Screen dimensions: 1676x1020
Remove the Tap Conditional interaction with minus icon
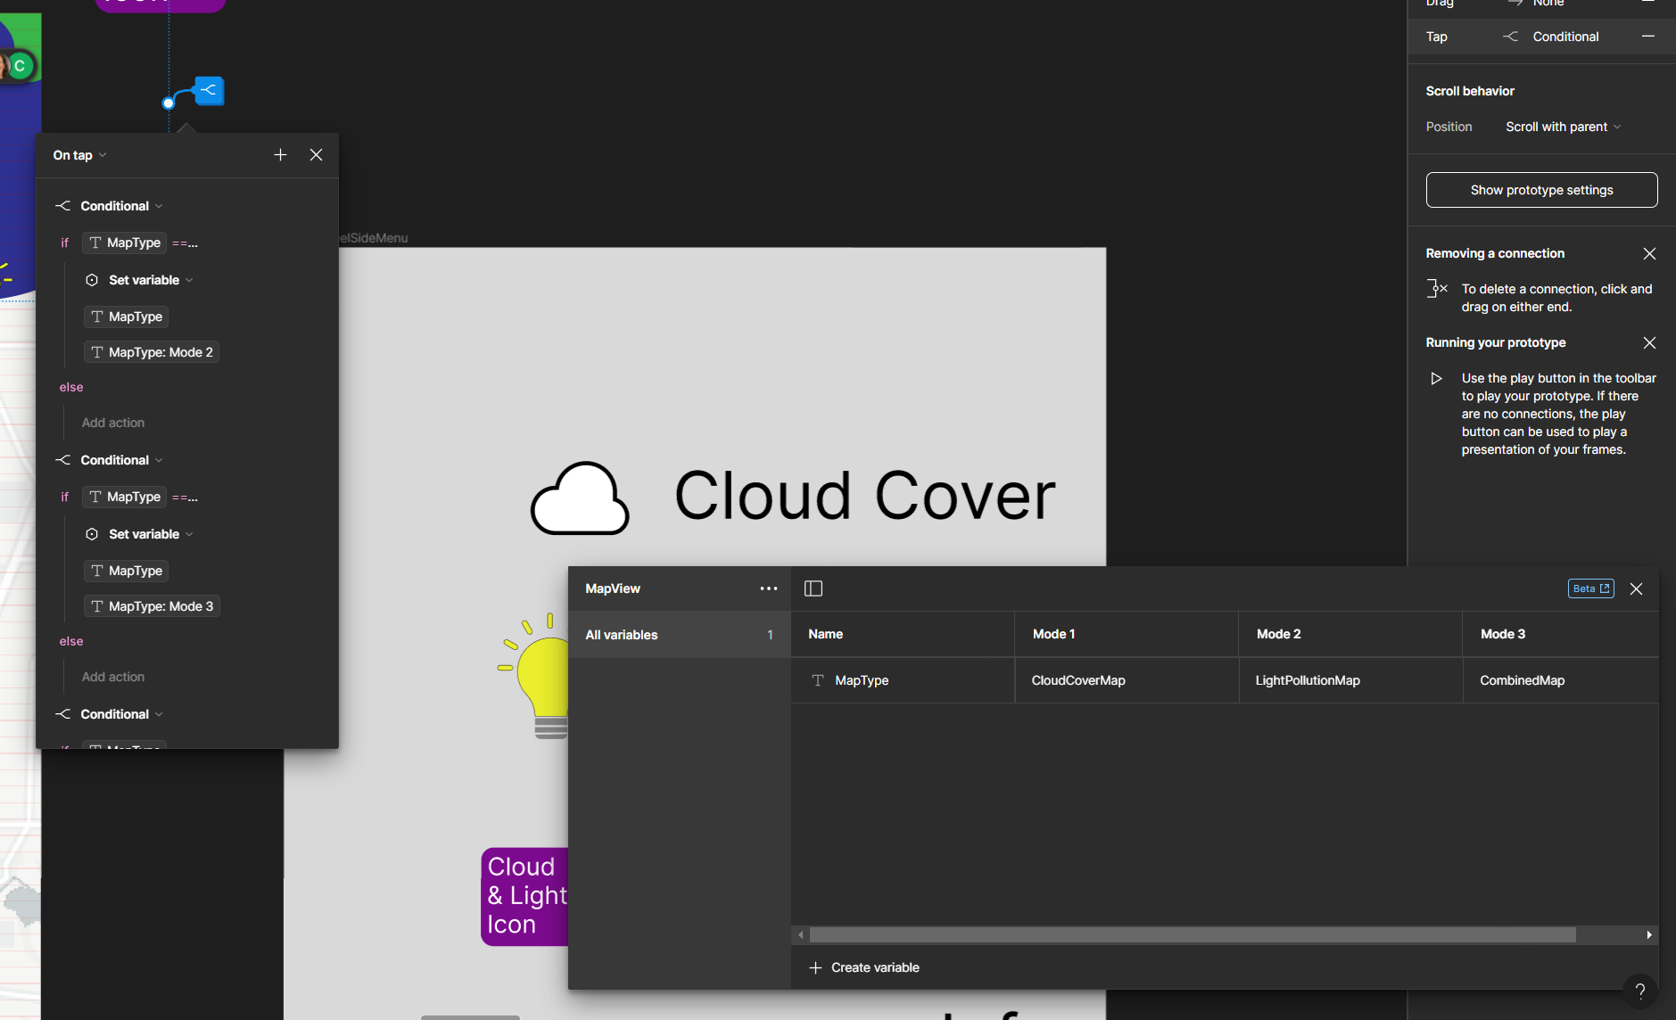pyautogui.click(x=1648, y=37)
